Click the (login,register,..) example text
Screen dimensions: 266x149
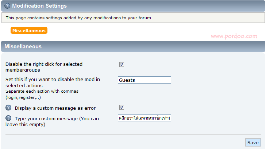23,97
